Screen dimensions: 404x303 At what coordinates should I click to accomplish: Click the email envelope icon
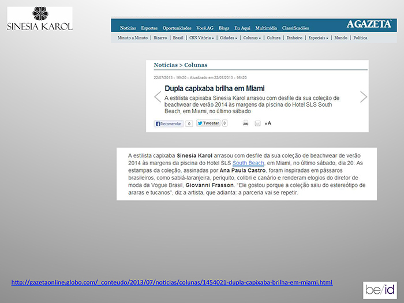(x=257, y=124)
